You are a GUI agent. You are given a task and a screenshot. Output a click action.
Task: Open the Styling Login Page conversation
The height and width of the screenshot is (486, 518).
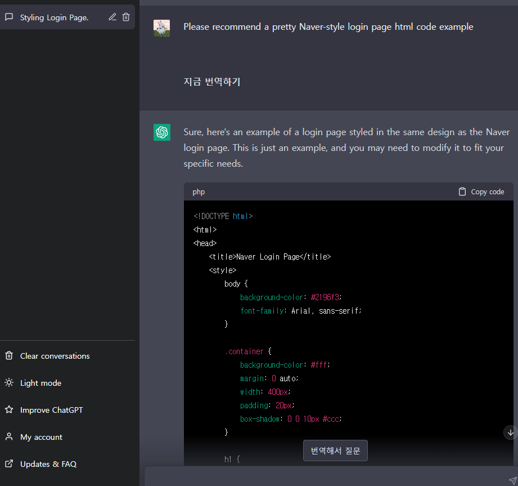(67, 17)
